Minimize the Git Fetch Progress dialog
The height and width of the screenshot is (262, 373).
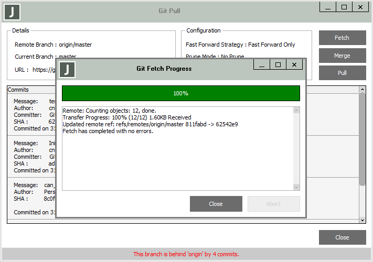pyautogui.click(x=262, y=65)
